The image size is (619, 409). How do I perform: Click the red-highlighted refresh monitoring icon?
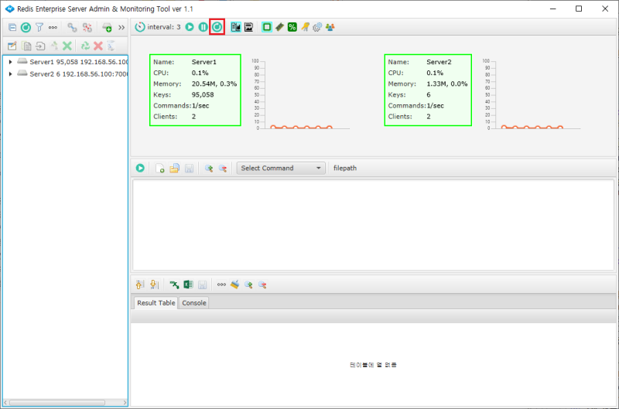pyautogui.click(x=217, y=27)
